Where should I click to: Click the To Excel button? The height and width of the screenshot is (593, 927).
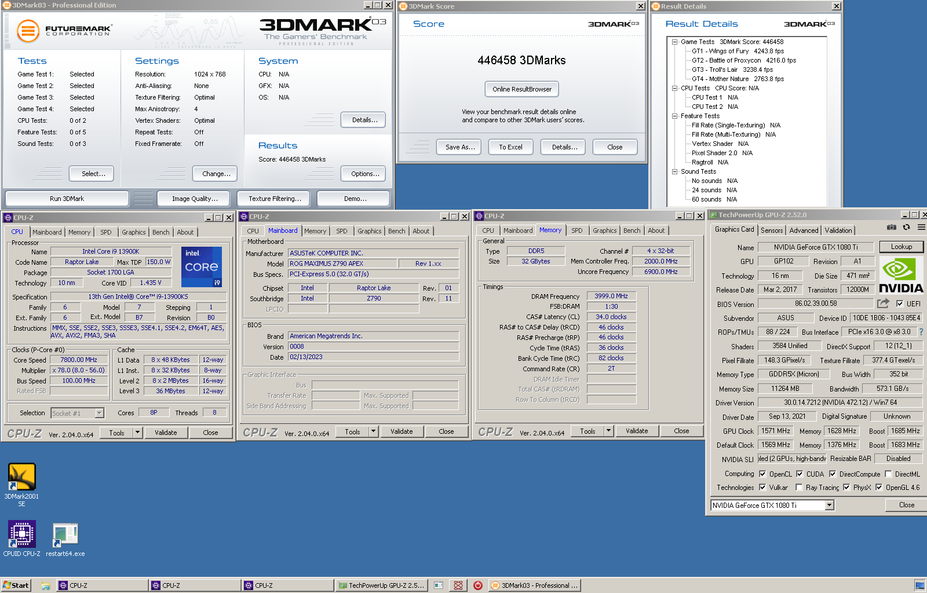pyautogui.click(x=510, y=147)
